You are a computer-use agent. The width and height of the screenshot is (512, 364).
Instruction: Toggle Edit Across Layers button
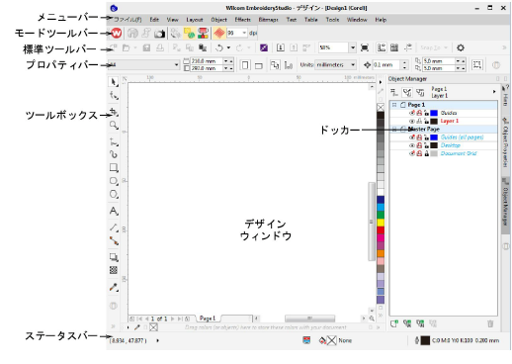[x=407, y=93]
